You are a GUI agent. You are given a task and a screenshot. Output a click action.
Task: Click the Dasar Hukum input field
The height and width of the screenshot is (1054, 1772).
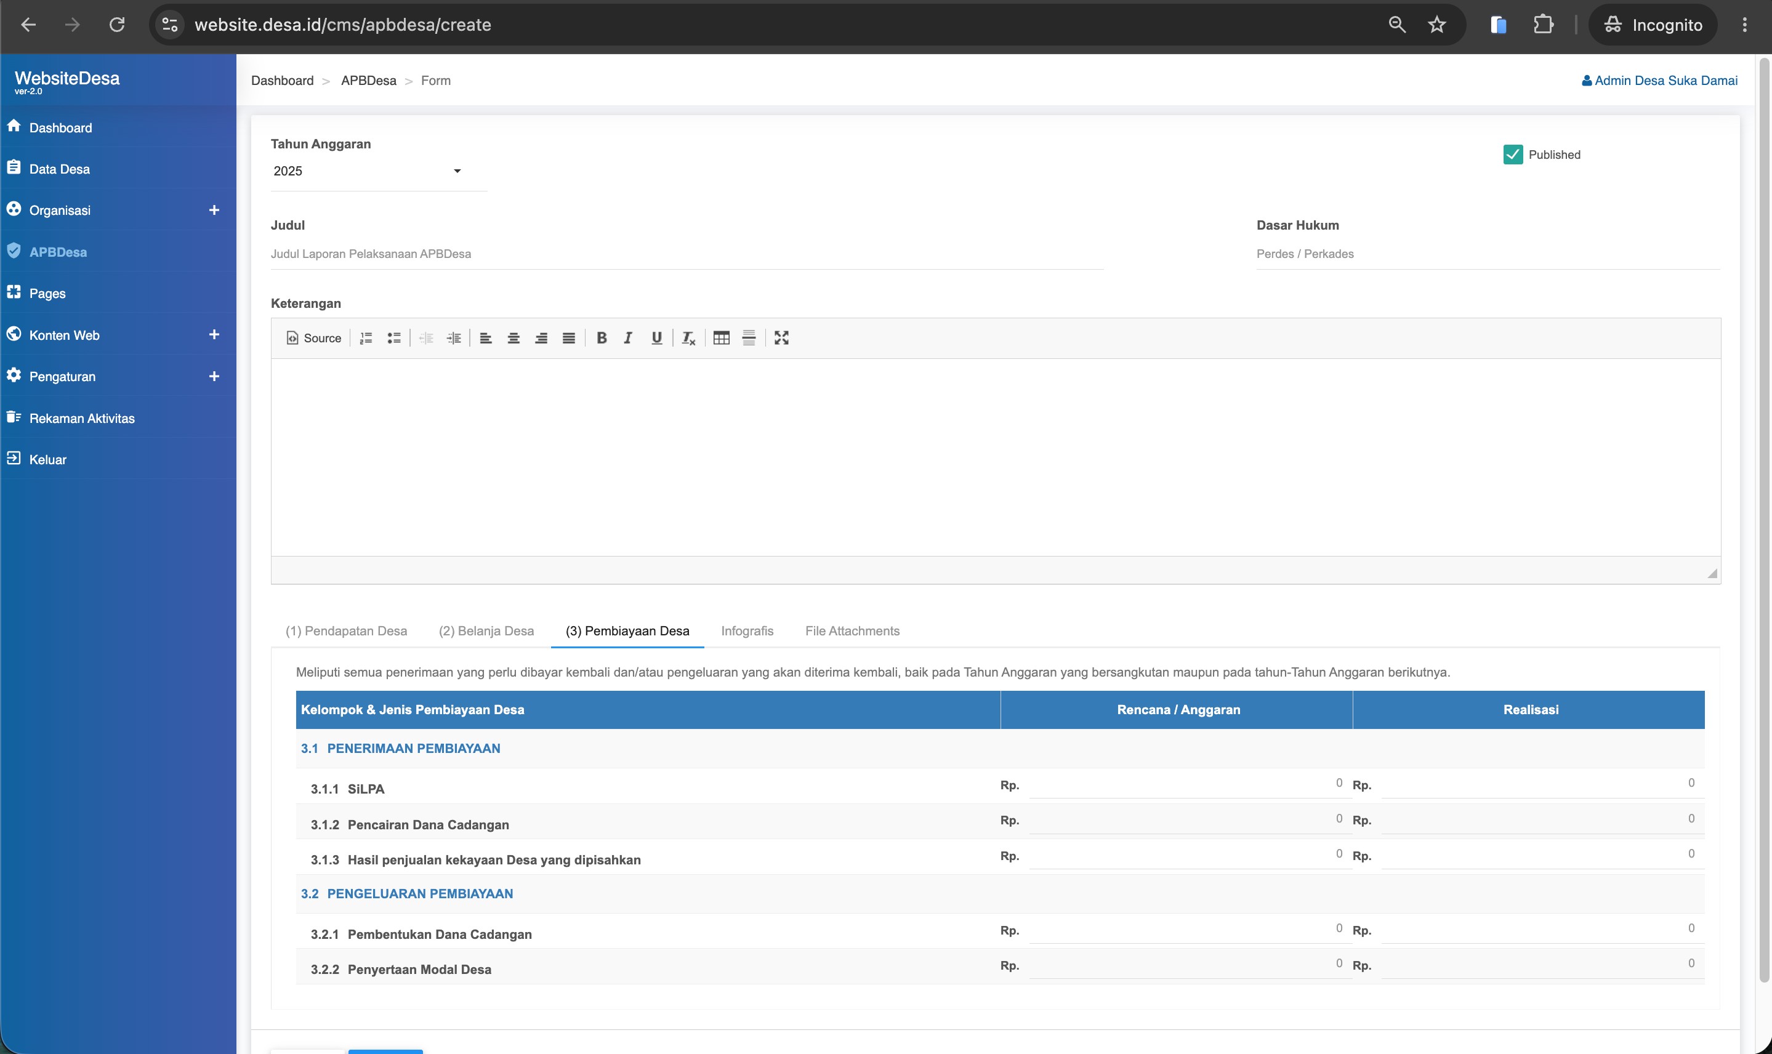click(x=1488, y=254)
